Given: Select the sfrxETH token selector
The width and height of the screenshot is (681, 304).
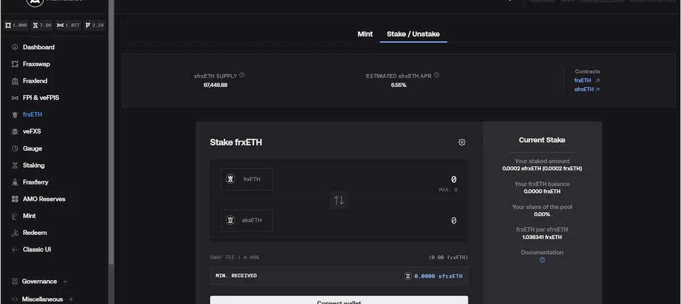Looking at the screenshot, I should 247,220.
